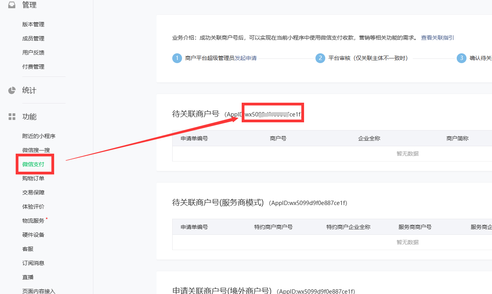Click the AppID text beside 待关联商户号(服务商模式)
This screenshot has height=294, width=492.
(308, 203)
